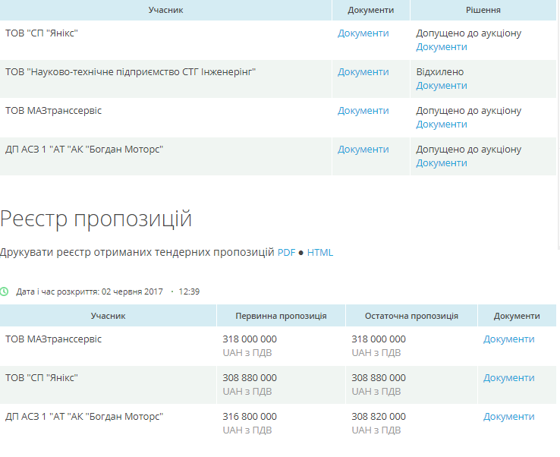
Task: Click the Реєстр пропозицій heading
Action: [96, 219]
